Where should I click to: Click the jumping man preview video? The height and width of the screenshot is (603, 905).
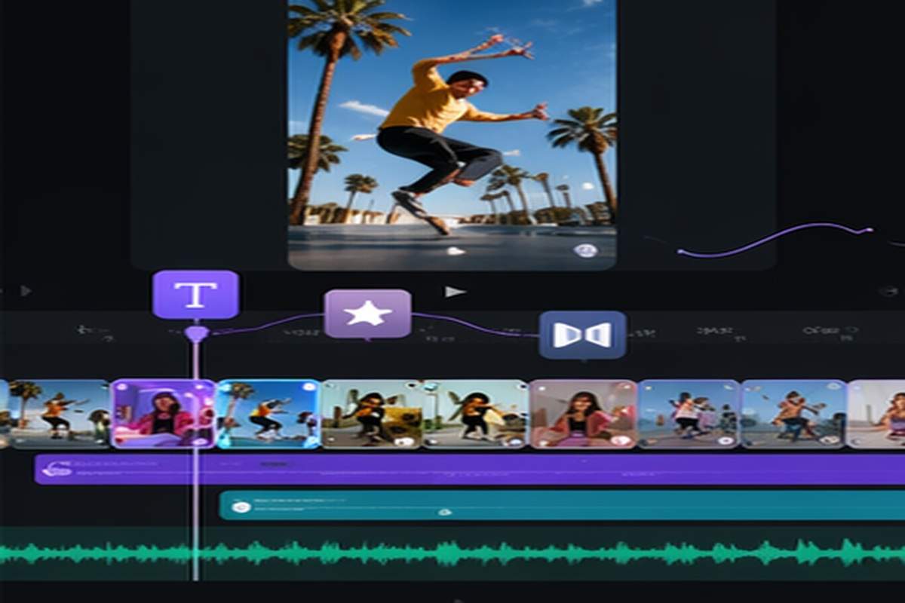452,134
